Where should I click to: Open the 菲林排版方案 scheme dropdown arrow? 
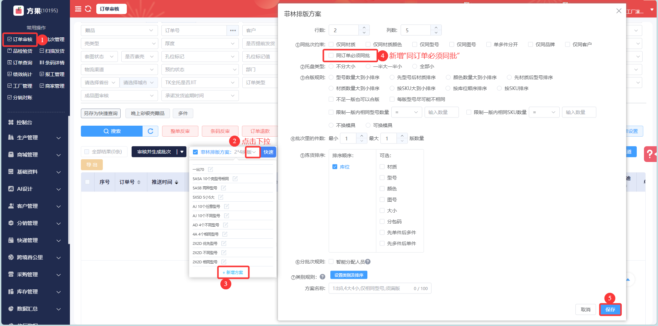[x=254, y=152]
